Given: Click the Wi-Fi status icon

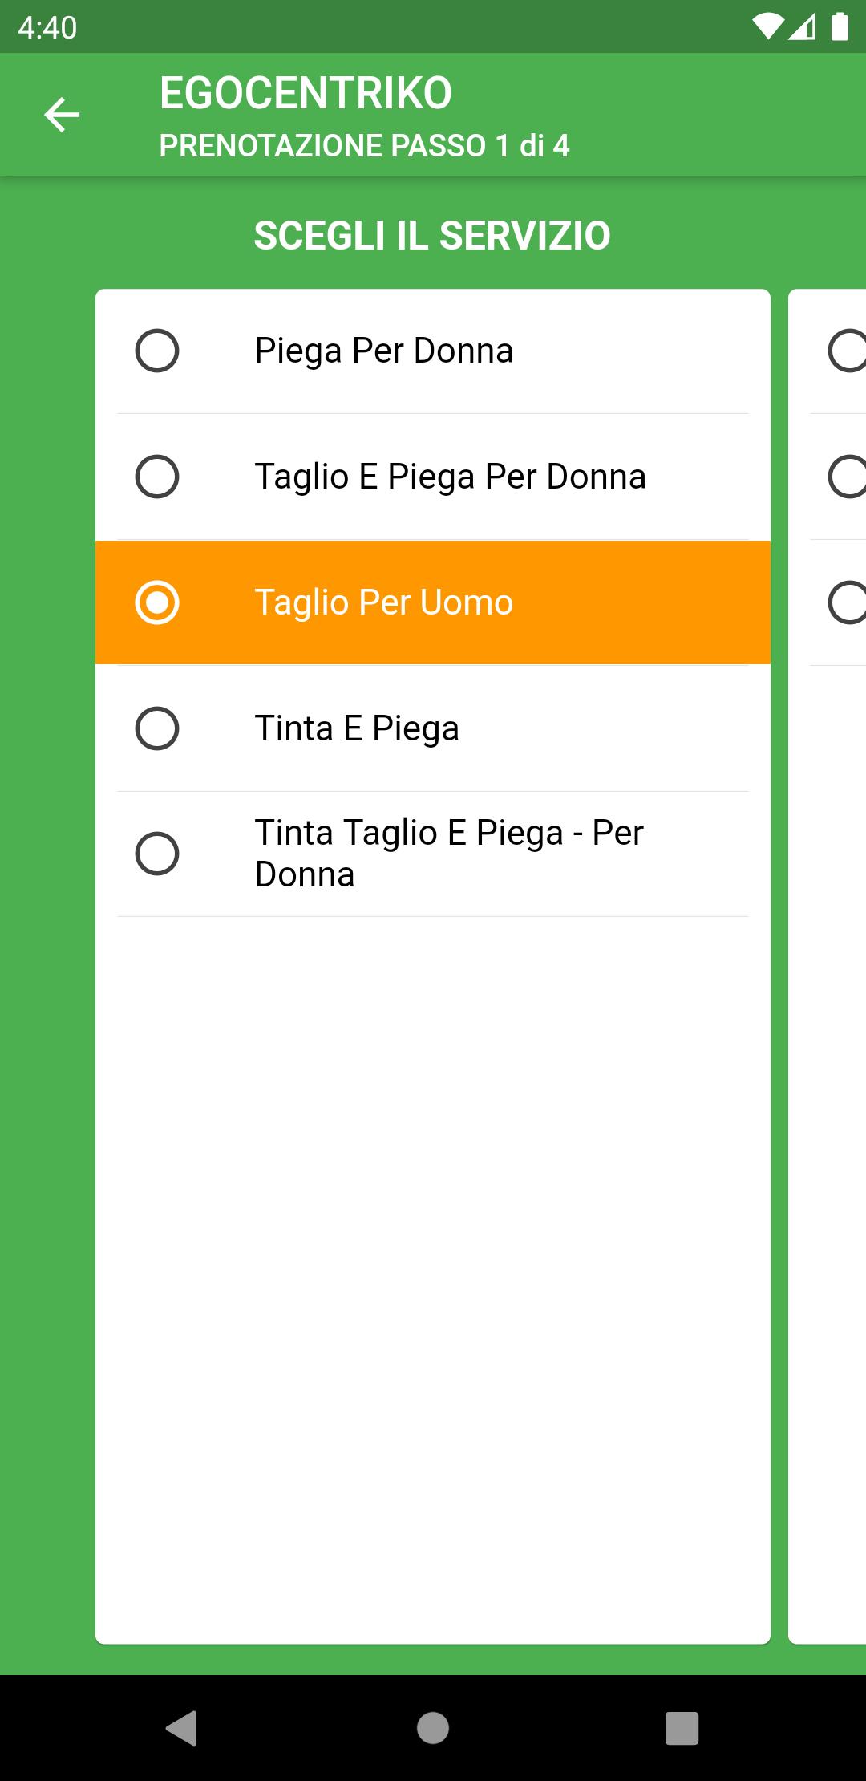Looking at the screenshot, I should (x=768, y=27).
